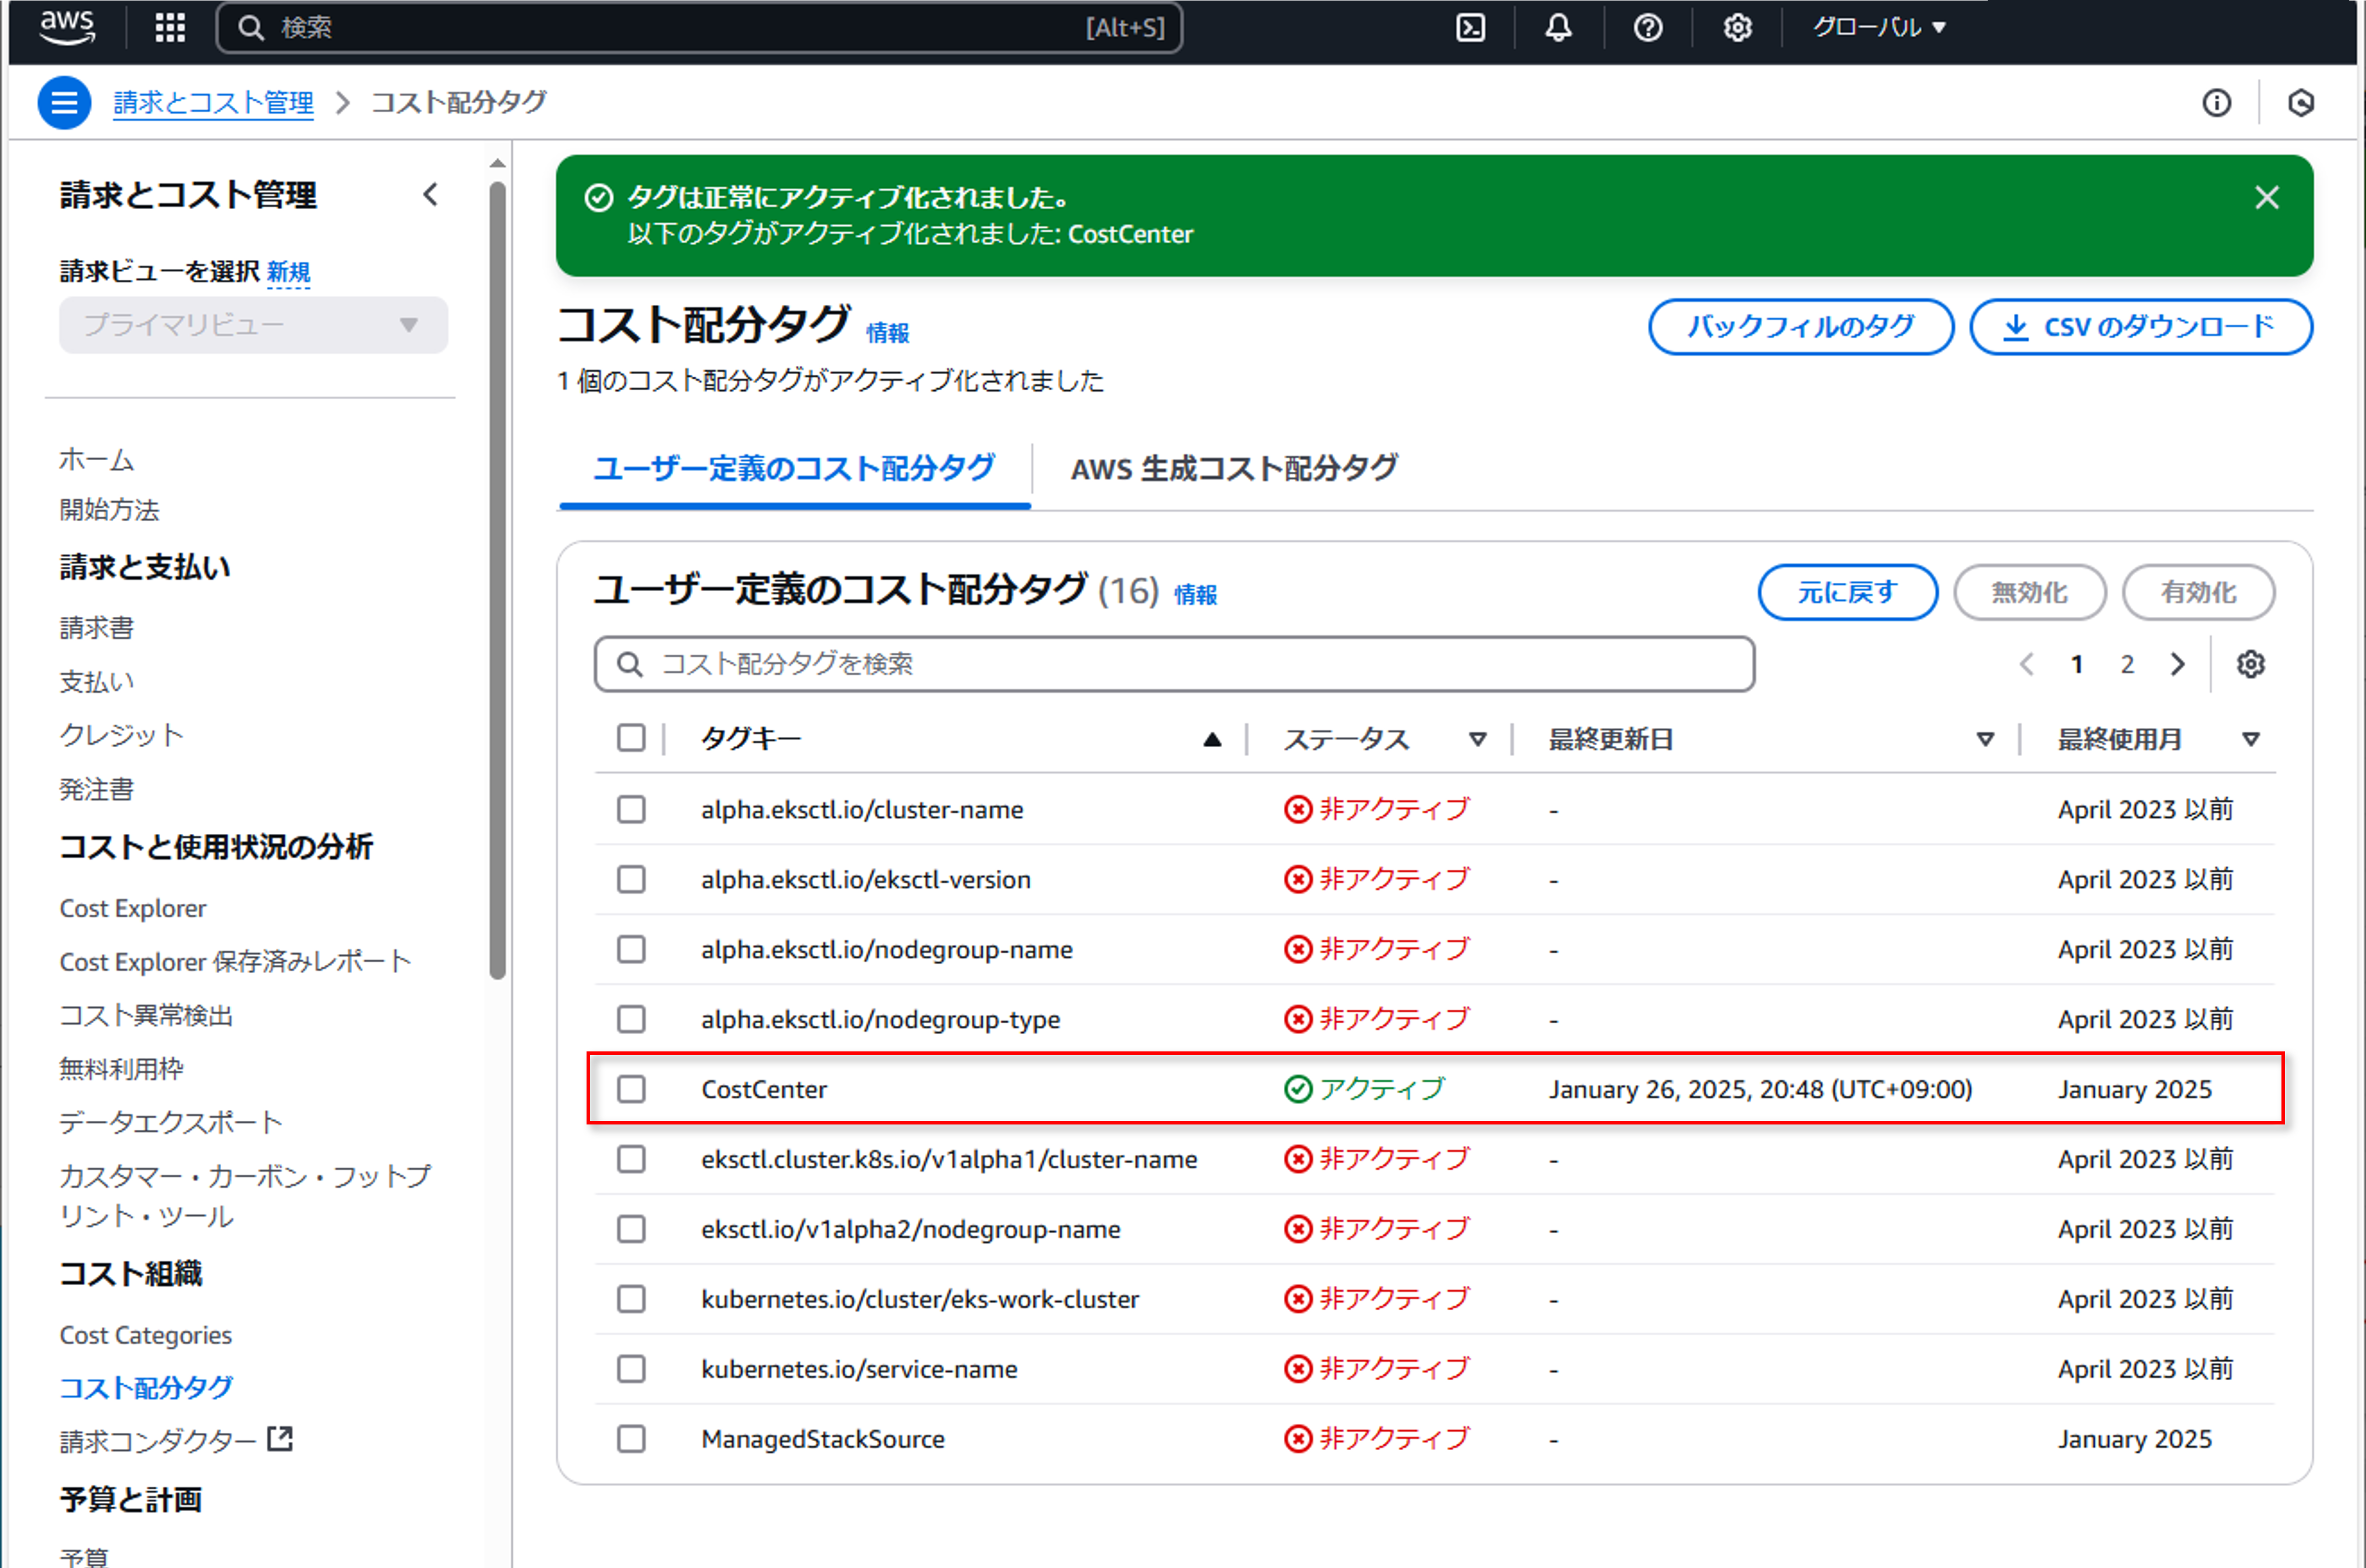Switch to AWS 生成コスト配分タグ tab
2366x1568 pixels.
[x=1233, y=468]
